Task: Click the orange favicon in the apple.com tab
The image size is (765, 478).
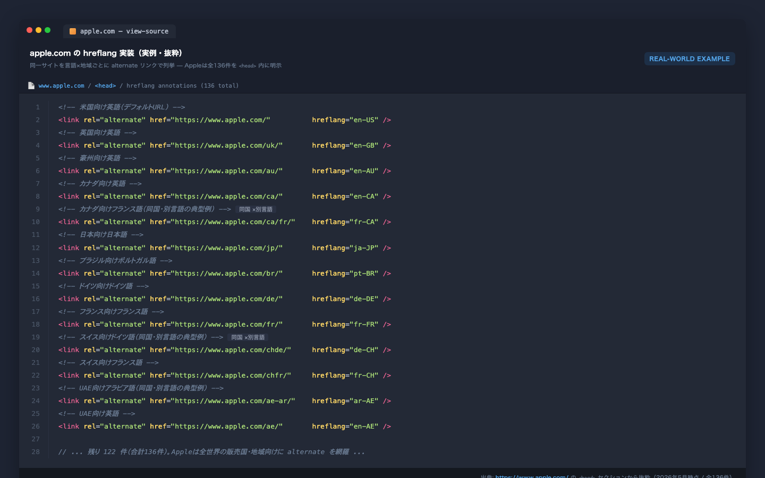Action: 73,31
